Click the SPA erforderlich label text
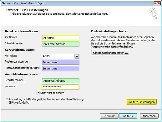Screen dimensions: 162x122 pyautogui.click(x=46, y=101)
